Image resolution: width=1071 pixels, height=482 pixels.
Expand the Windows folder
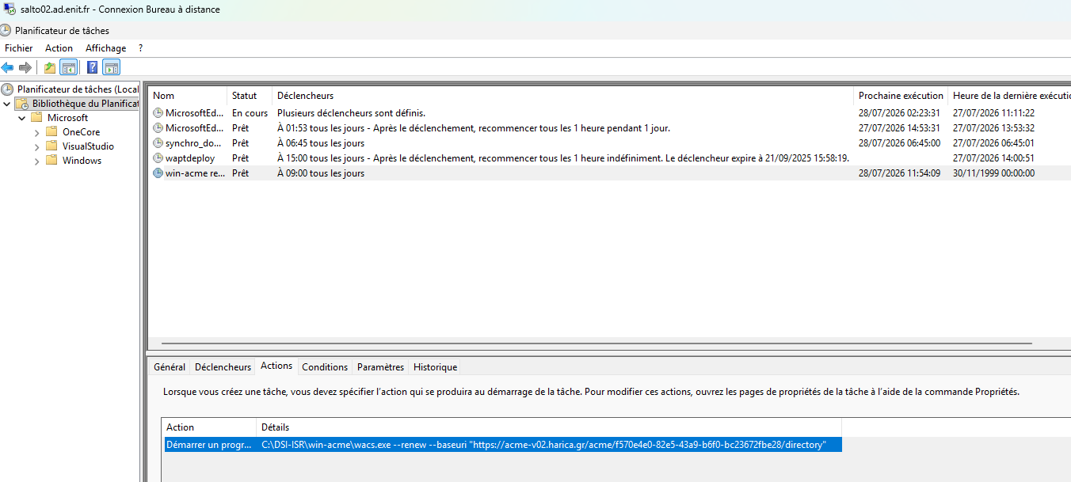click(36, 161)
